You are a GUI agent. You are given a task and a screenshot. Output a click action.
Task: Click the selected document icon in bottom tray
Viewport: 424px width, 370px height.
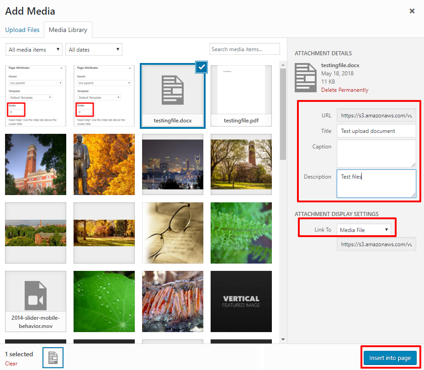click(x=53, y=358)
